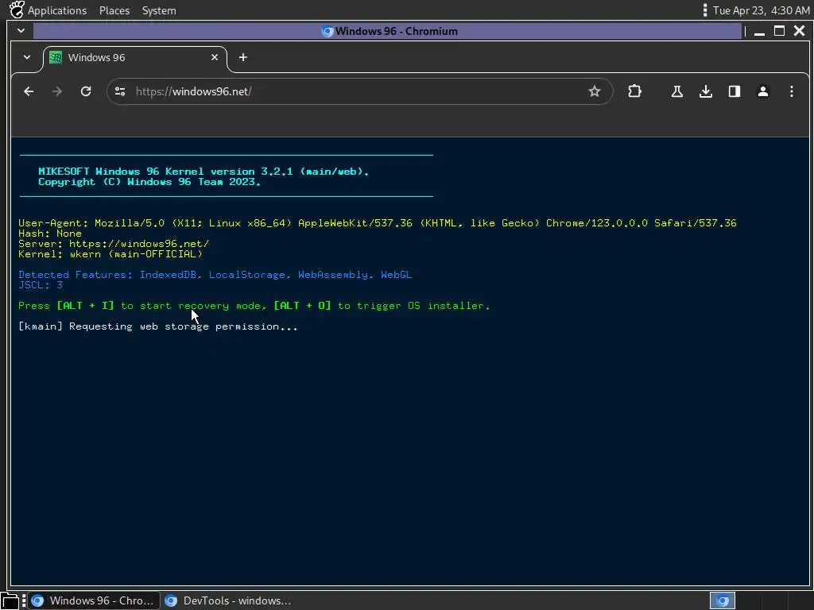
Task: Toggle the browser side panel
Action: (x=734, y=91)
